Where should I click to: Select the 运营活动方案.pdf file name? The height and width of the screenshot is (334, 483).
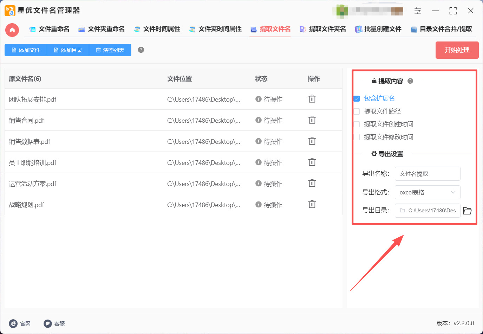click(33, 184)
